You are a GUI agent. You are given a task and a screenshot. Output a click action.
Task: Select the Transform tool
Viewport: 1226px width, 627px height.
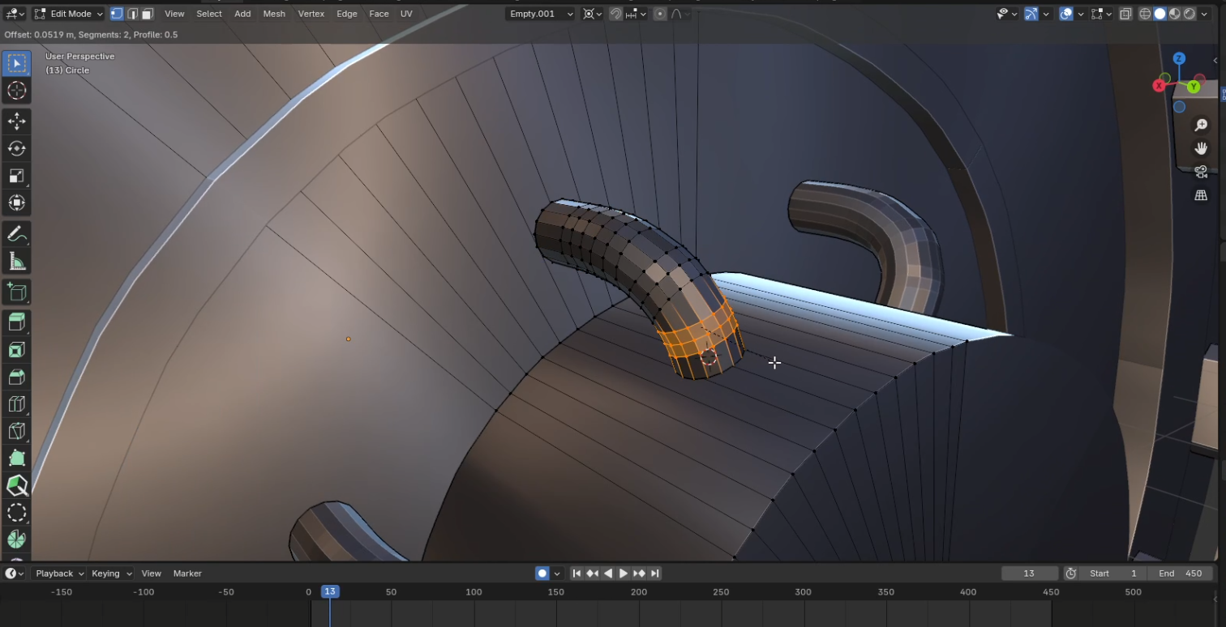[x=16, y=203]
